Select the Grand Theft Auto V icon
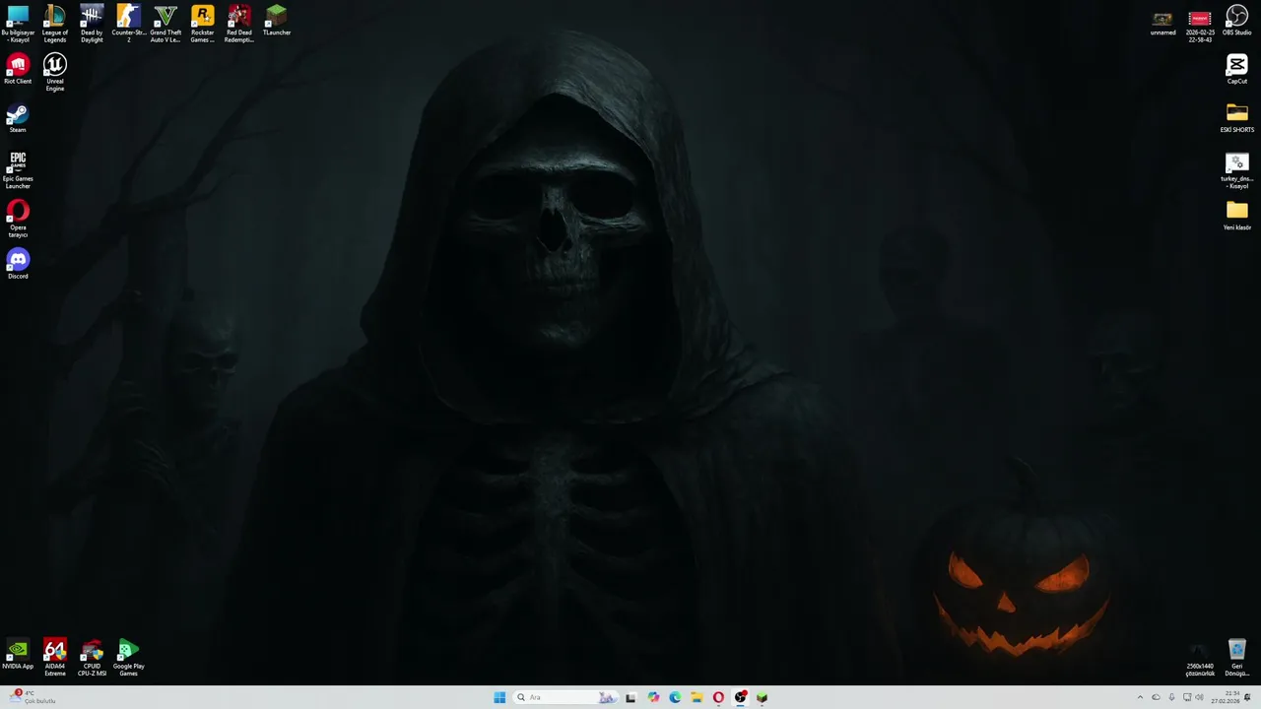1261x709 pixels. click(x=166, y=24)
